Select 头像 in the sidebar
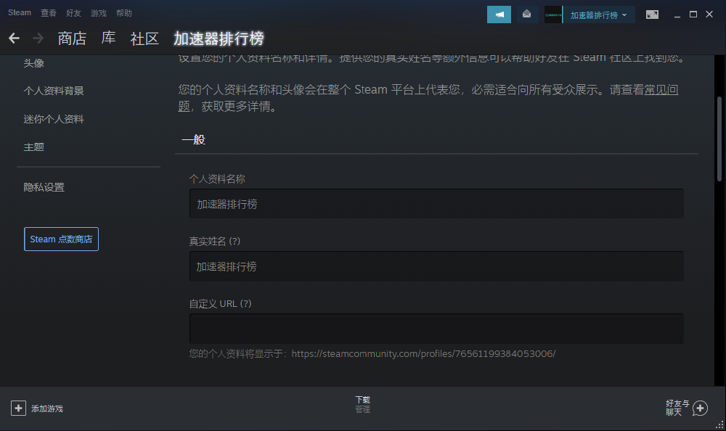The height and width of the screenshot is (431, 726). click(34, 63)
